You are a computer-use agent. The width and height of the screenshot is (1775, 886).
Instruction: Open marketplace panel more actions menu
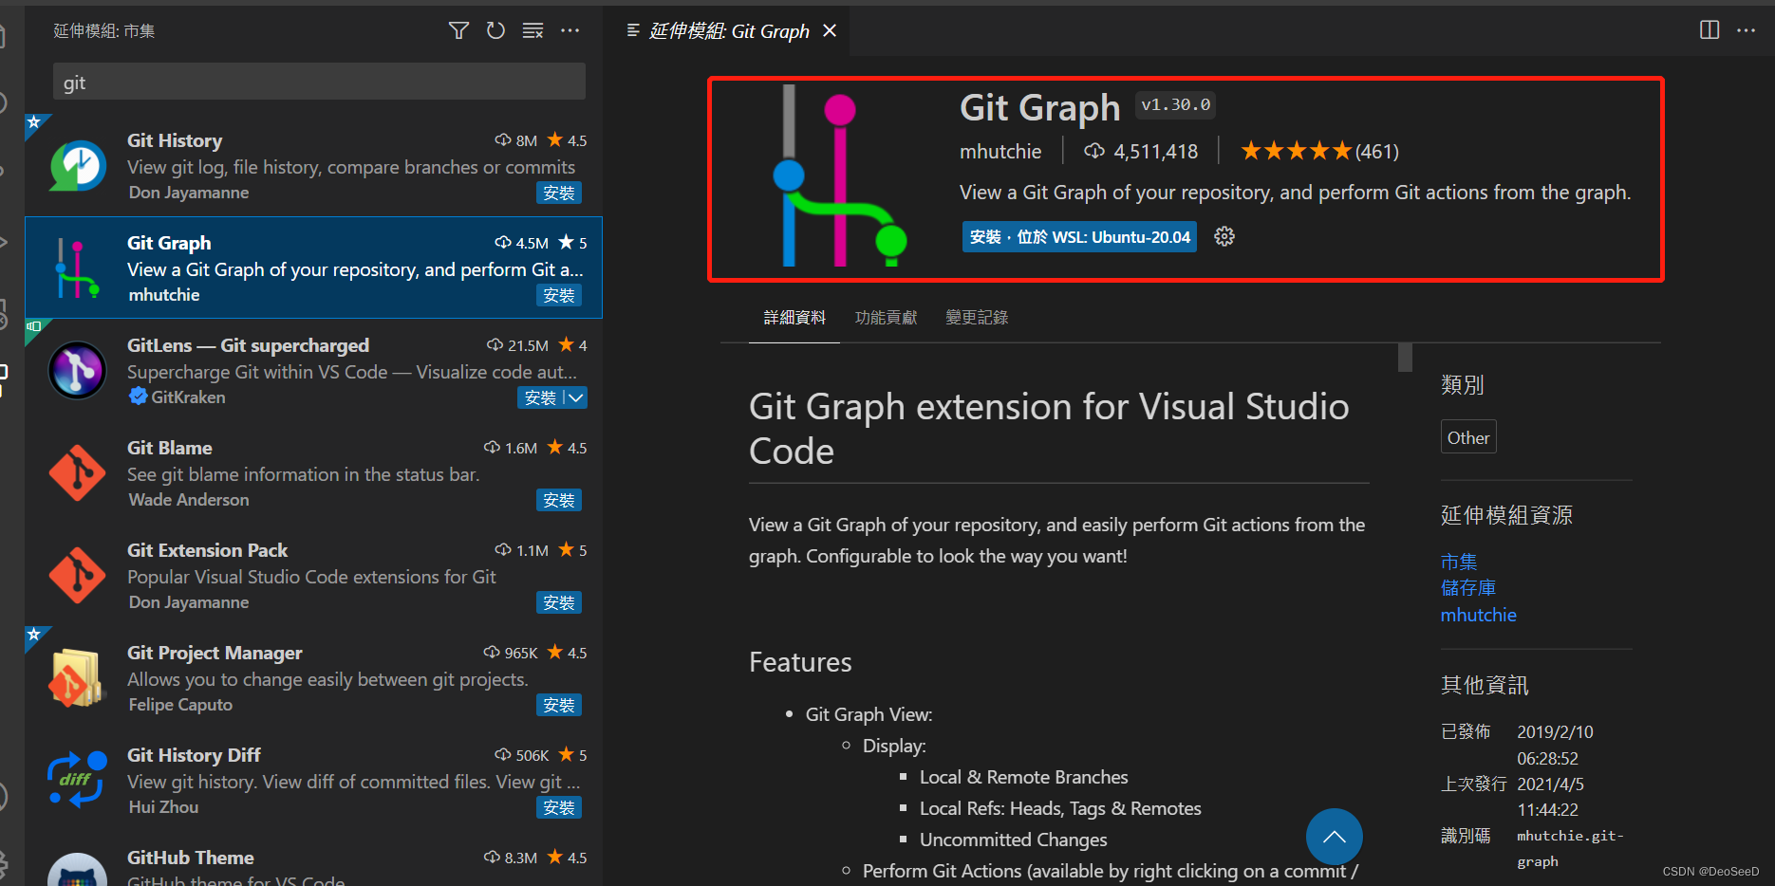coord(570,31)
